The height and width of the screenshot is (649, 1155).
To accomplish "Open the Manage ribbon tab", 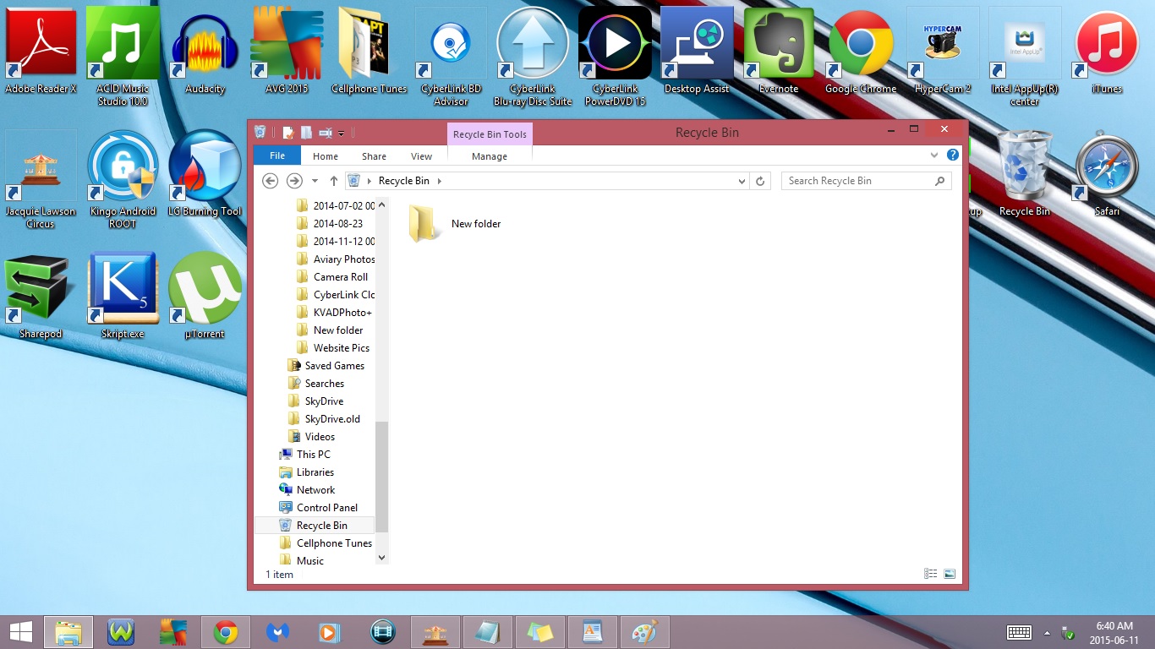I will (x=490, y=156).
